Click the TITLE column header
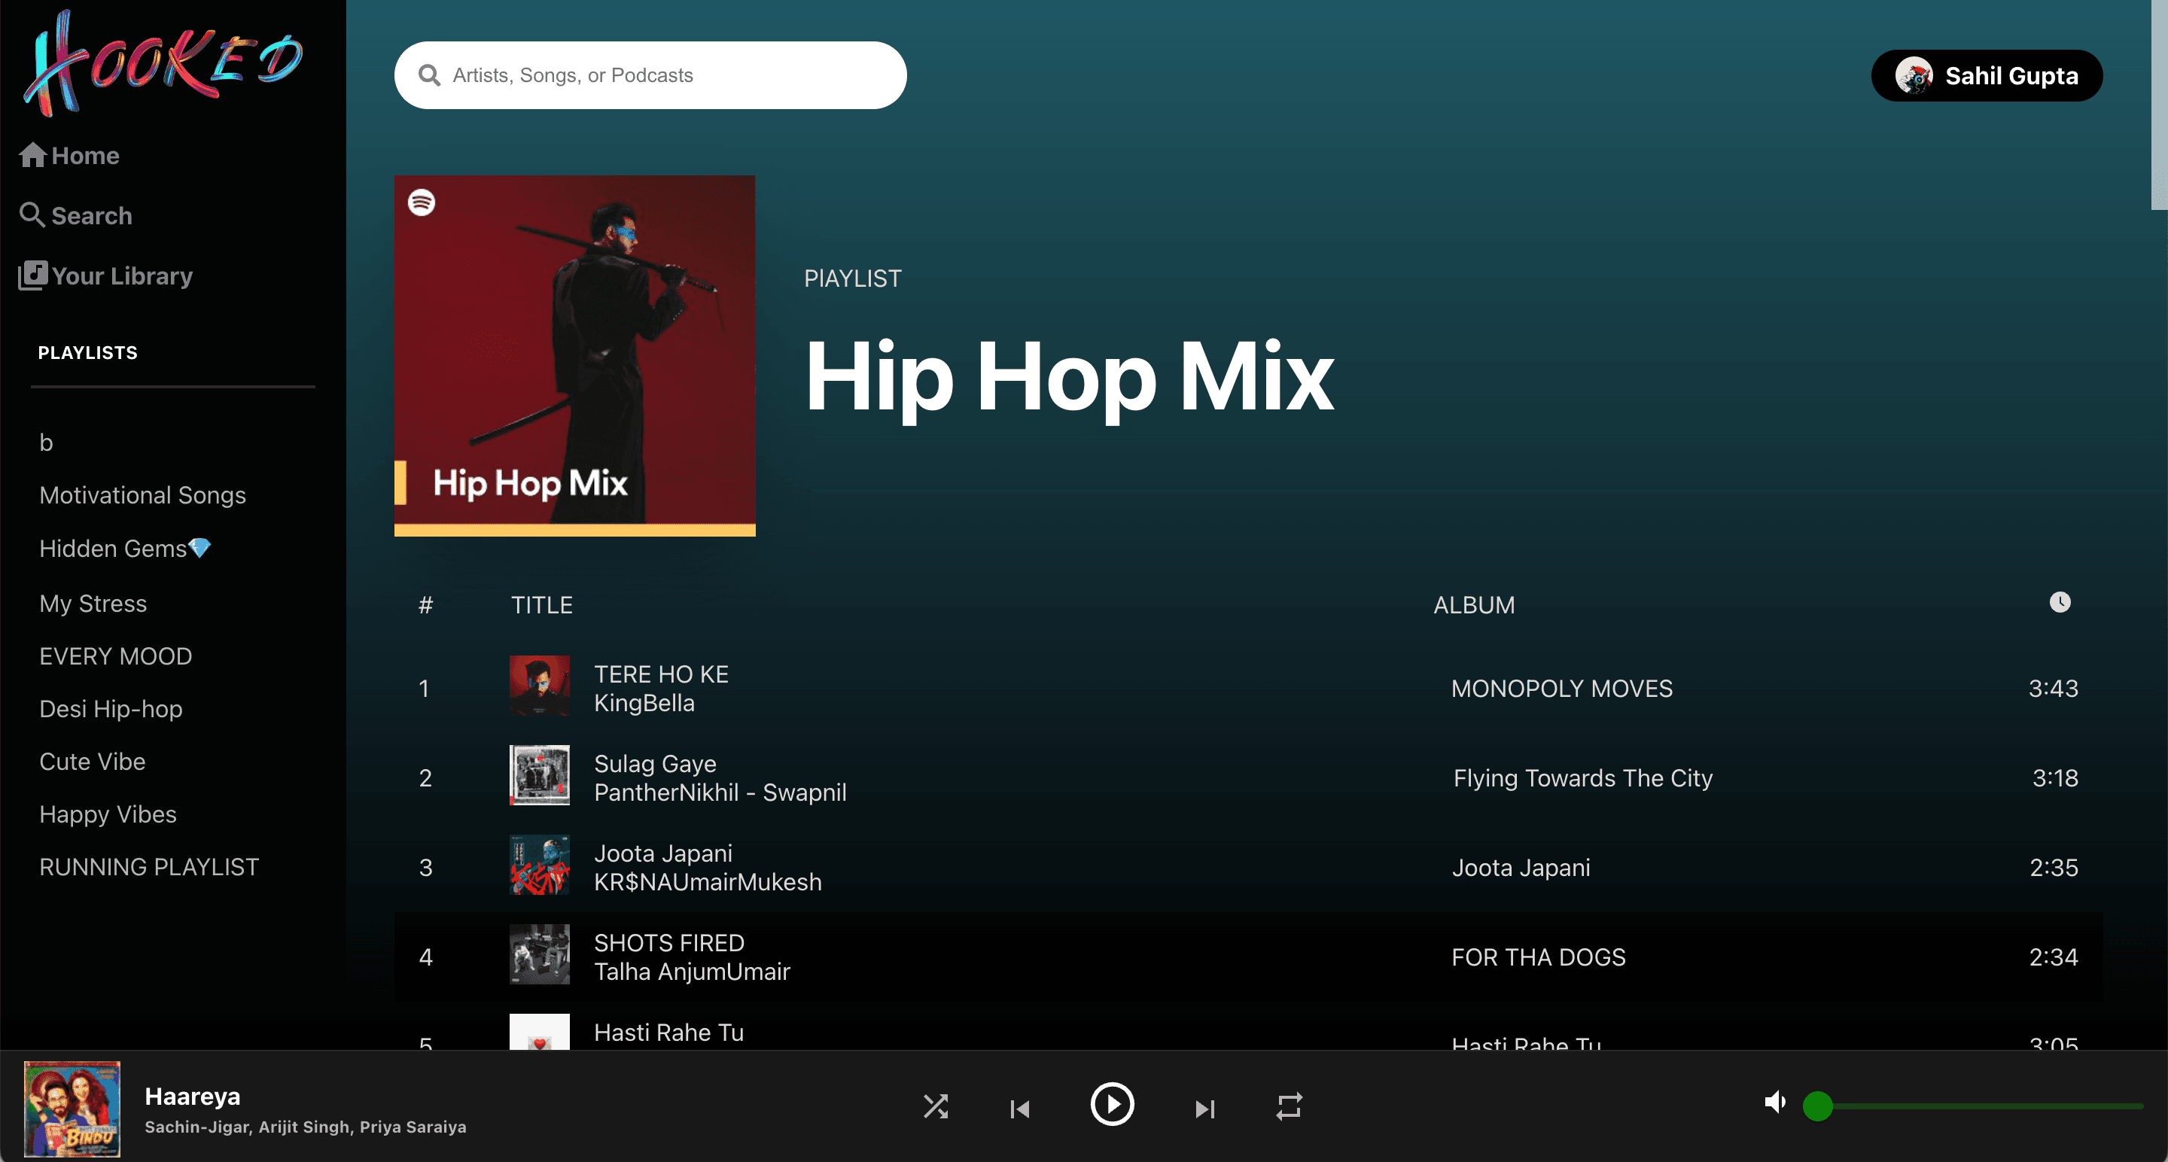Viewport: 2168px width, 1162px height. point(542,605)
